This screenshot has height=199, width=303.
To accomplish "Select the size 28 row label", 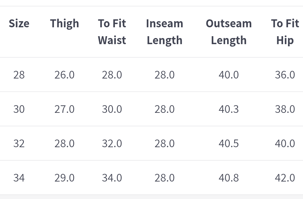I will (x=19, y=75).
